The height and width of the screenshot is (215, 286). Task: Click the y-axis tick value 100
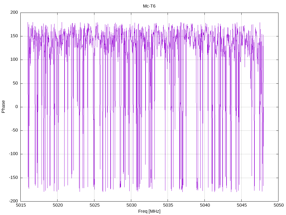[14, 60]
